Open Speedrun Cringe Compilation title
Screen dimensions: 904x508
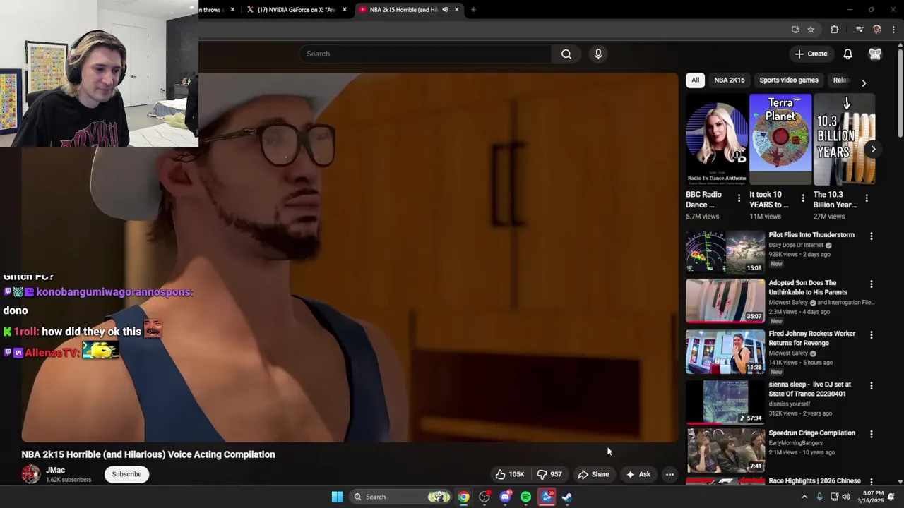click(811, 433)
